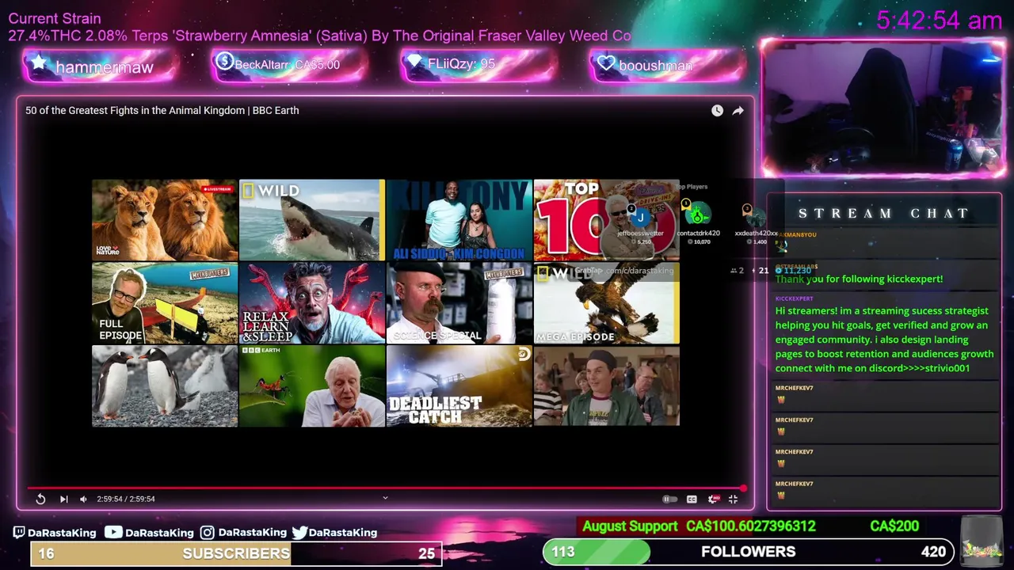Click the Instagram icon next to DaRastaKing
The image size is (1014, 570).
207,533
